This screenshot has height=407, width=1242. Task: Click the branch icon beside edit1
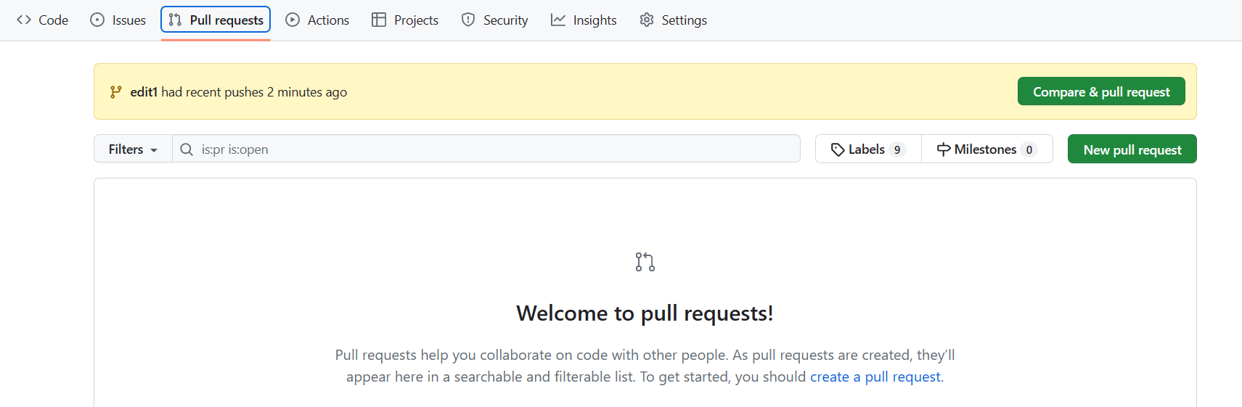click(115, 92)
